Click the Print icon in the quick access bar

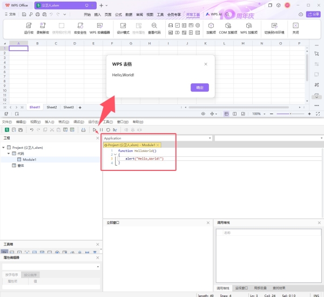tap(38, 14)
